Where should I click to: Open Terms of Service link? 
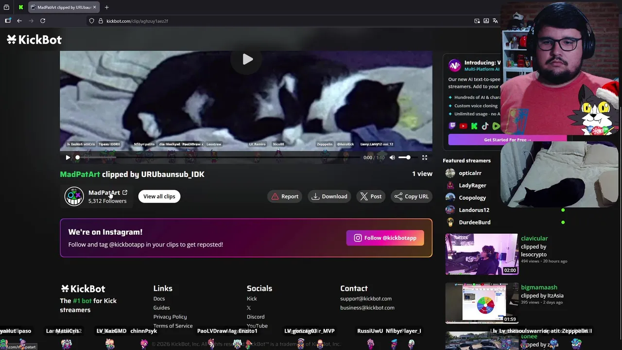pyautogui.click(x=173, y=326)
